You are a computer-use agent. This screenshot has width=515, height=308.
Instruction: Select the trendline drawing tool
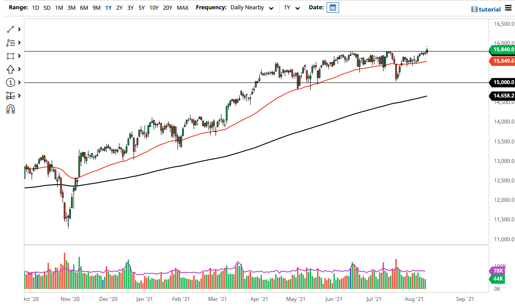pos(10,29)
